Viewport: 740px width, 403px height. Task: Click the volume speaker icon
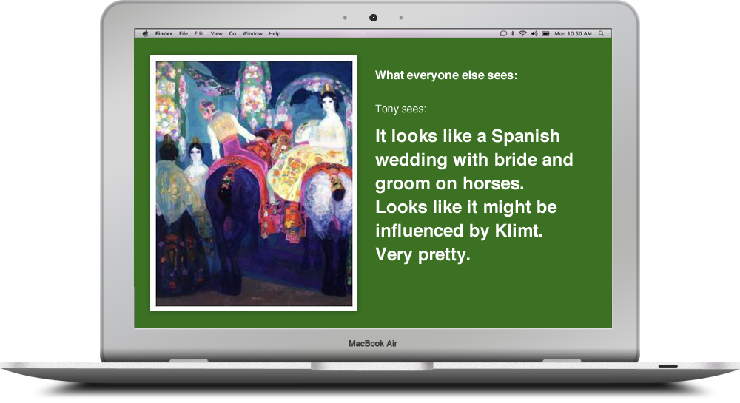[534, 33]
